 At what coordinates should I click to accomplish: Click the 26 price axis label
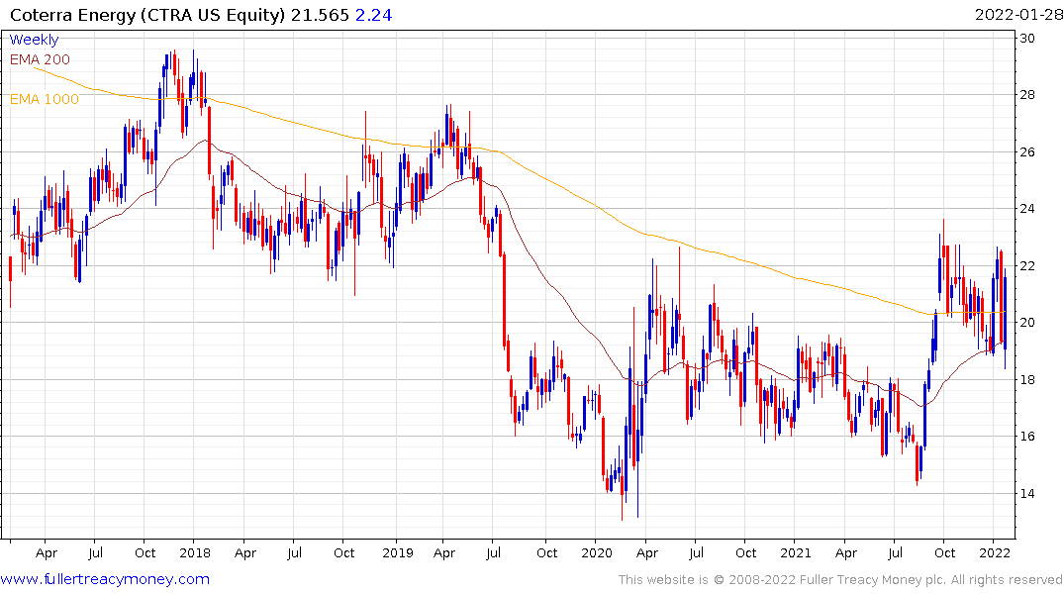tap(1027, 152)
